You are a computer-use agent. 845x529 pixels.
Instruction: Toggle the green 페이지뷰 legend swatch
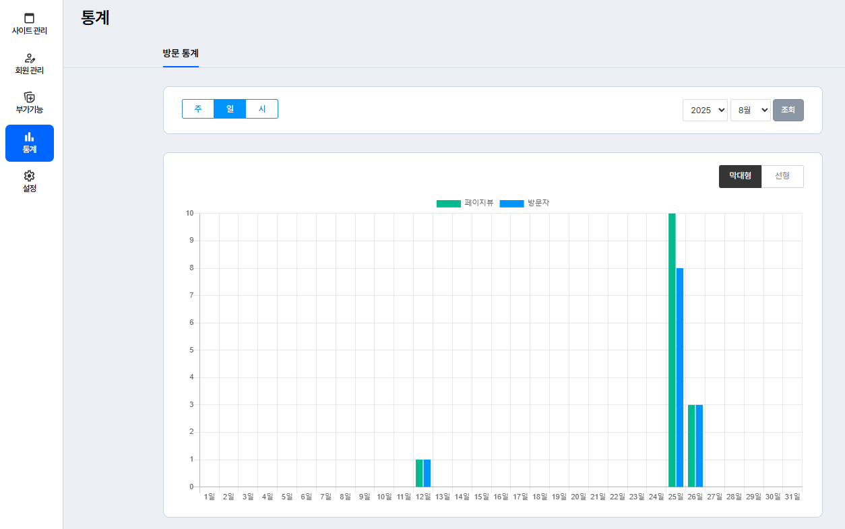click(448, 204)
